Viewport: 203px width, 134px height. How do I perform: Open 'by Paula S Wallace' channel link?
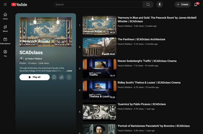(x=33, y=59)
